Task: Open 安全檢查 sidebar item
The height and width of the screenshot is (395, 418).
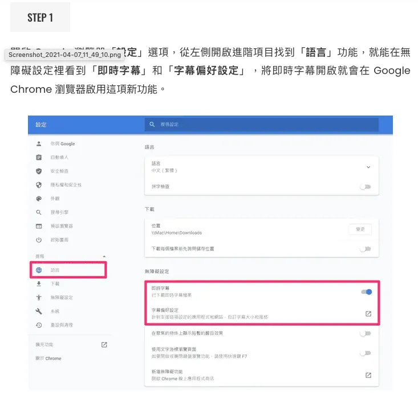Action: pos(59,171)
